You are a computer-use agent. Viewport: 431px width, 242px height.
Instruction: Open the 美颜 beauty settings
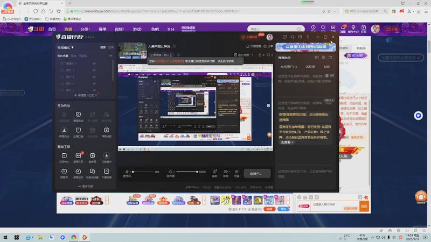click(x=214, y=173)
